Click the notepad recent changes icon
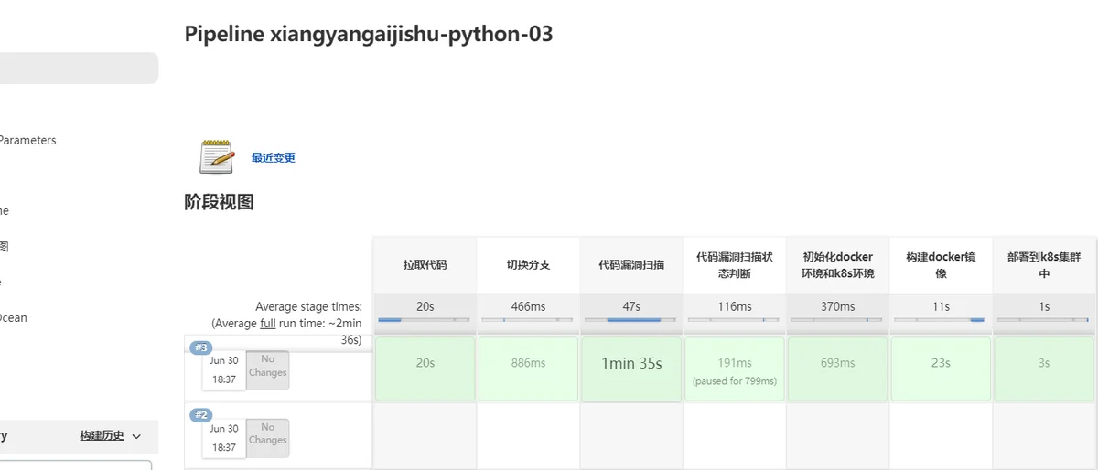The height and width of the screenshot is (470, 1098). click(217, 156)
